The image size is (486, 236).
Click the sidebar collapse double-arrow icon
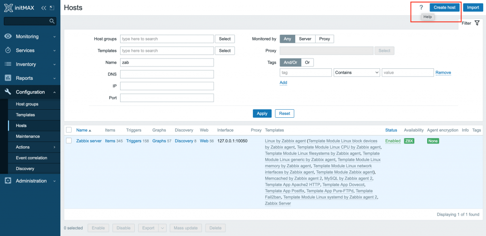[x=44, y=8]
